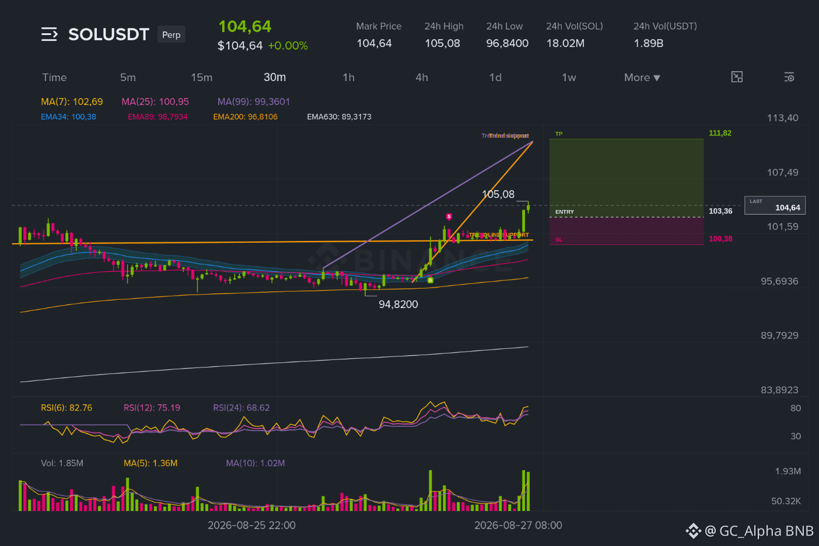Click the RSI(12): 75.19 label
This screenshot has width=819, height=546.
[152, 408]
